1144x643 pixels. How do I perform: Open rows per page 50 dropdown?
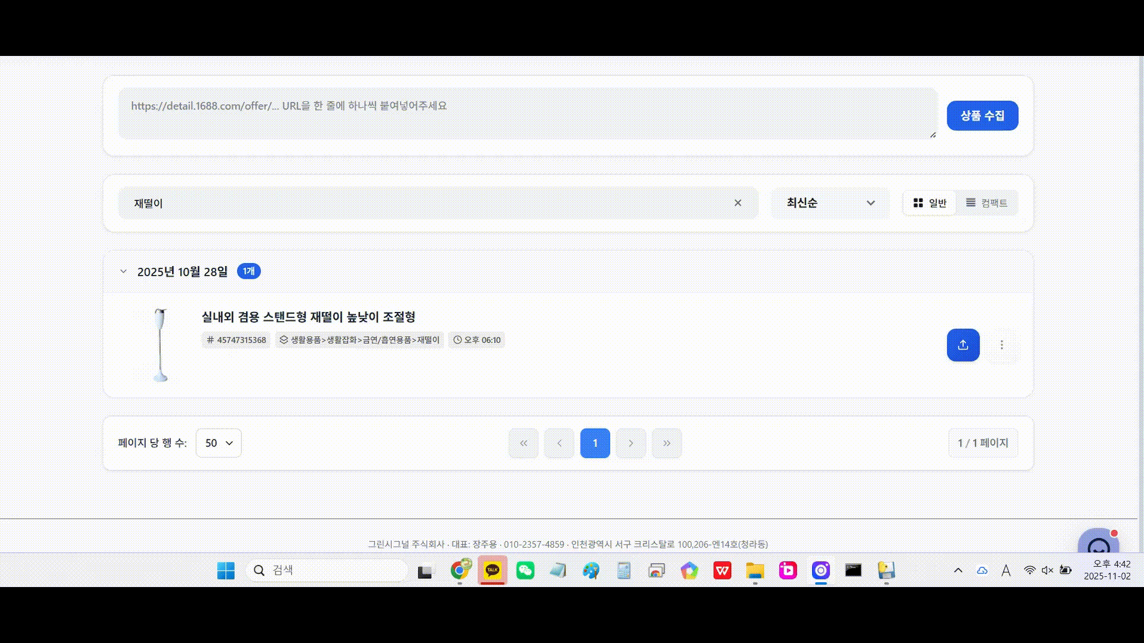[x=219, y=443]
